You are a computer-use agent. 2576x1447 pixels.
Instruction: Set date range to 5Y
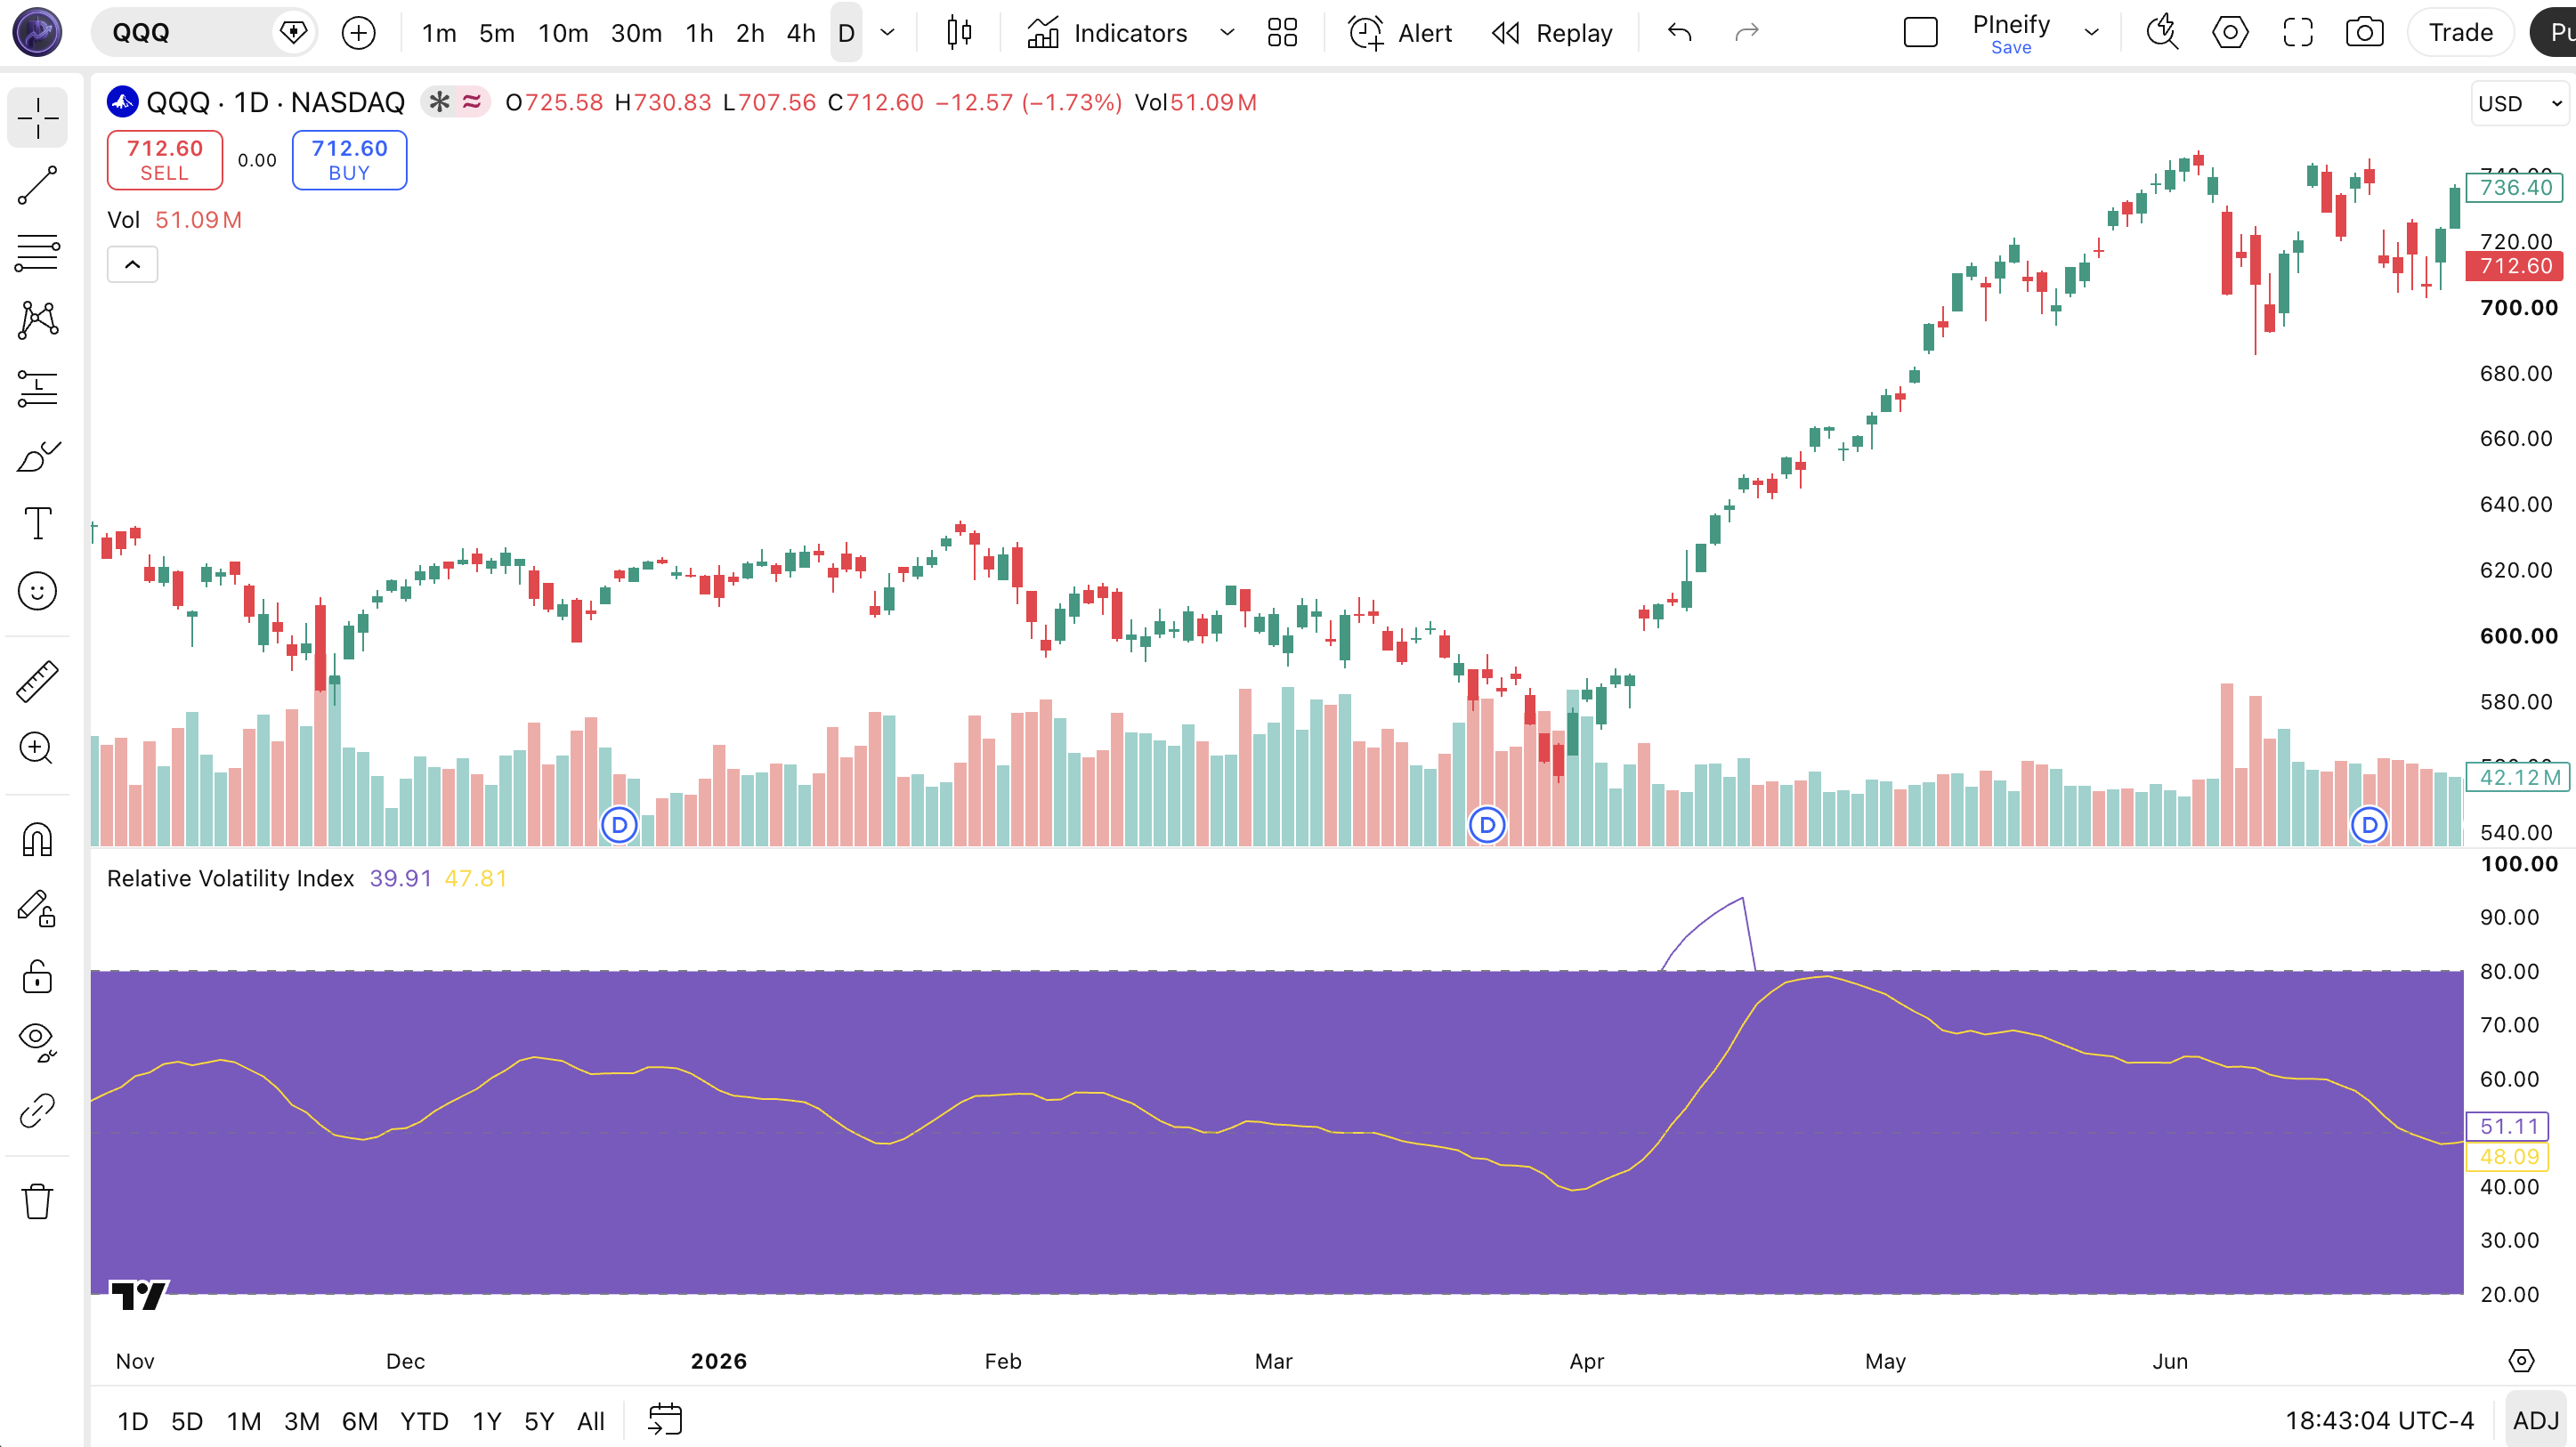(539, 1421)
